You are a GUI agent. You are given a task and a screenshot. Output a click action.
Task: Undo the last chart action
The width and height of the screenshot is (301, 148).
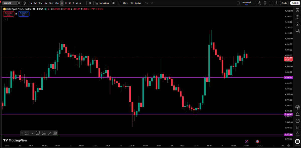pyautogui.click(x=146, y=3)
